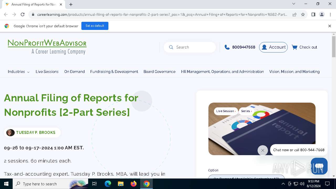Go back to previous page
The width and height of the screenshot is (336, 189).
tap(6, 14)
